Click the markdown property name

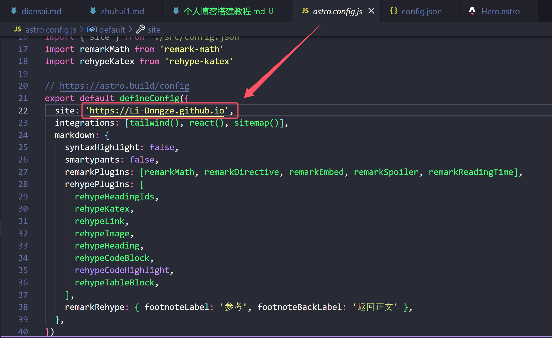[75, 135]
